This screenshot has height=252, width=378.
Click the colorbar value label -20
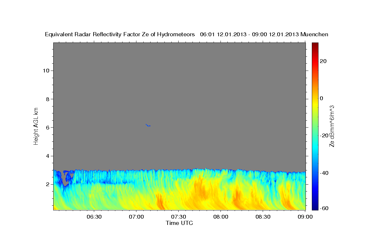pos(324,135)
